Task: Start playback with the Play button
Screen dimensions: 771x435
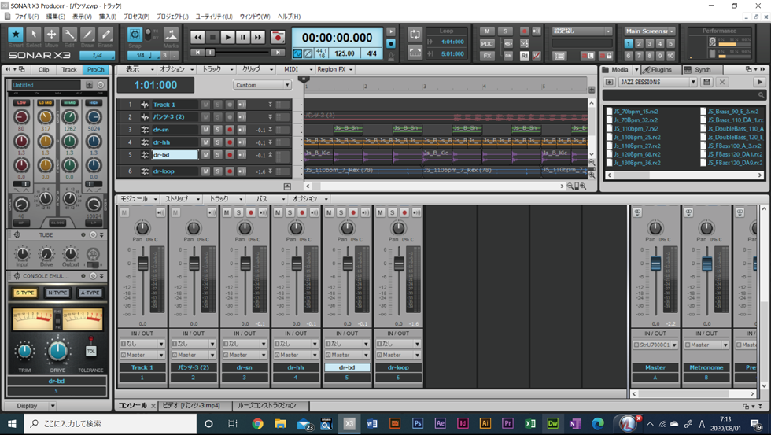Action: [x=227, y=37]
